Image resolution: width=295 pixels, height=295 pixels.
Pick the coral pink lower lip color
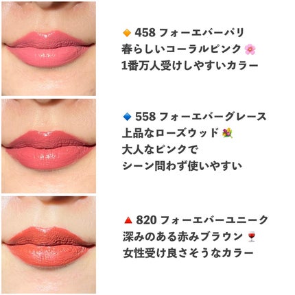[49, 57]
